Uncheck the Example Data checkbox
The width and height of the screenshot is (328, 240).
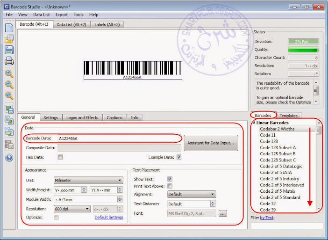[x=179, y=157]
